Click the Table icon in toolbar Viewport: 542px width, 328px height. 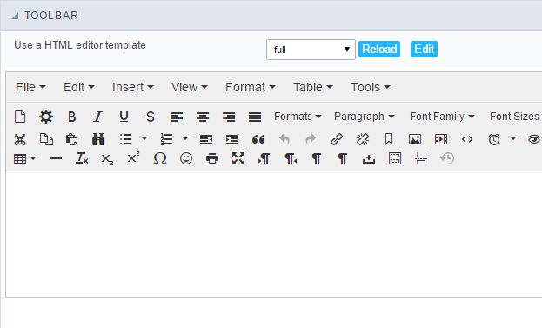(x=20, y=158)
